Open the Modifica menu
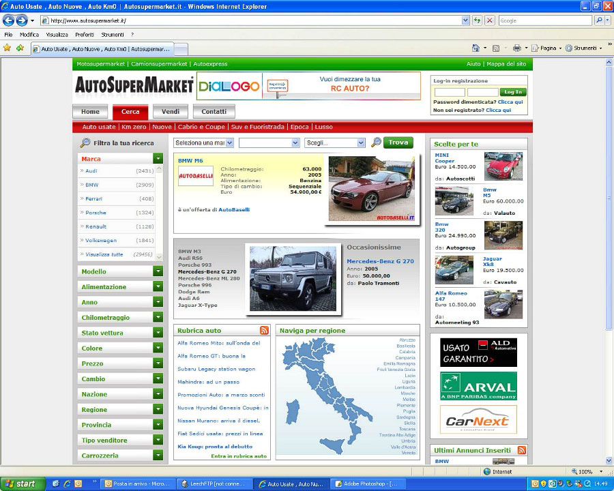This screenshot has height=491, width=614. pos(29,35)
